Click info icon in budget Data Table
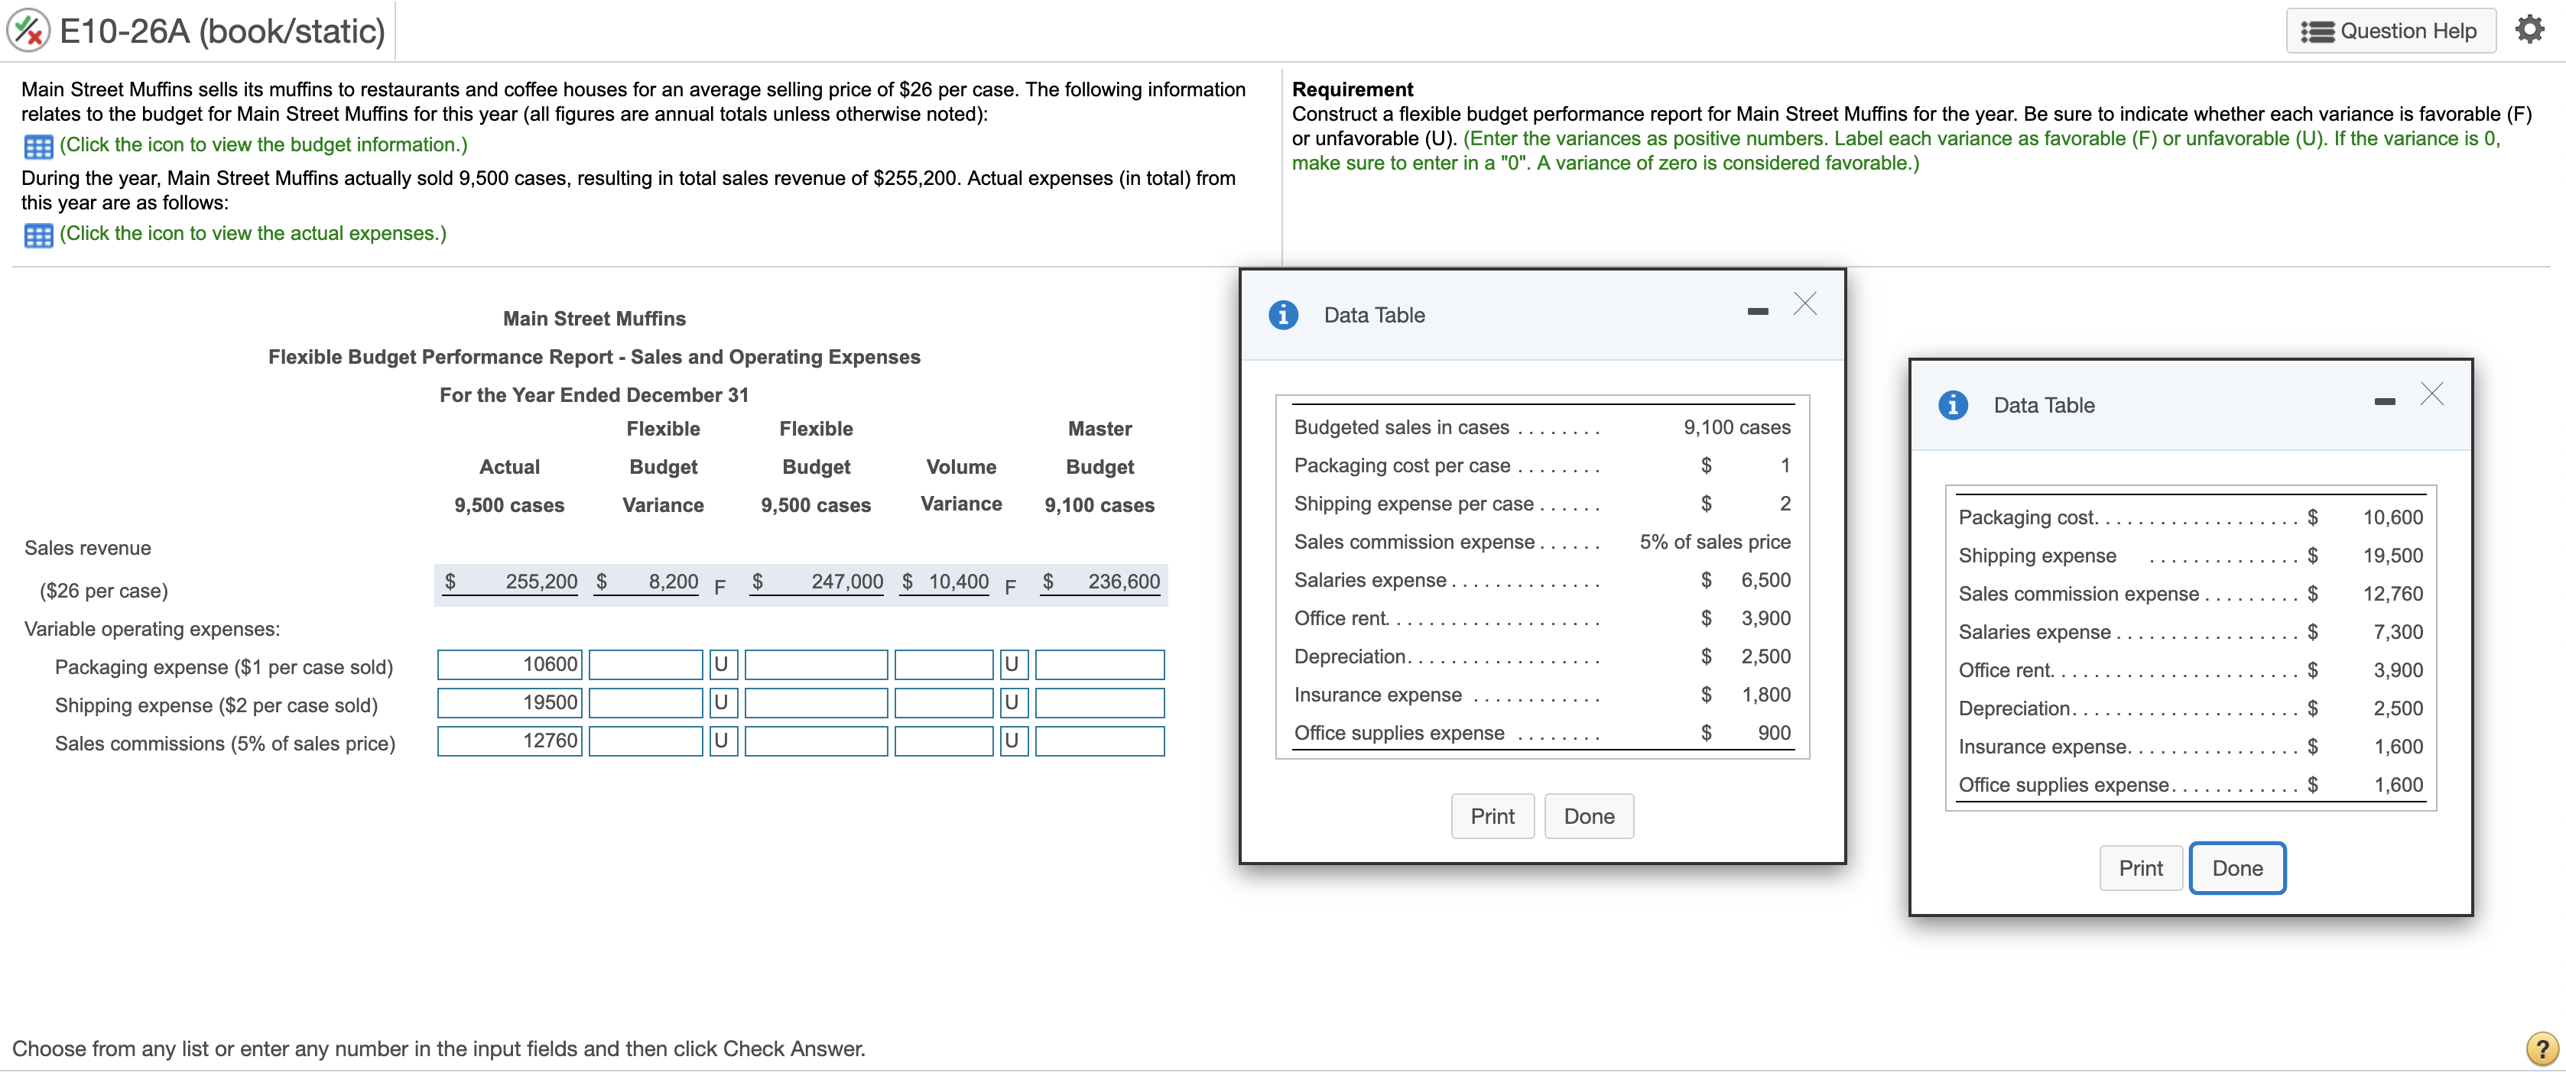Screen dimensions: 2566x1076 tap(1283, 315)
